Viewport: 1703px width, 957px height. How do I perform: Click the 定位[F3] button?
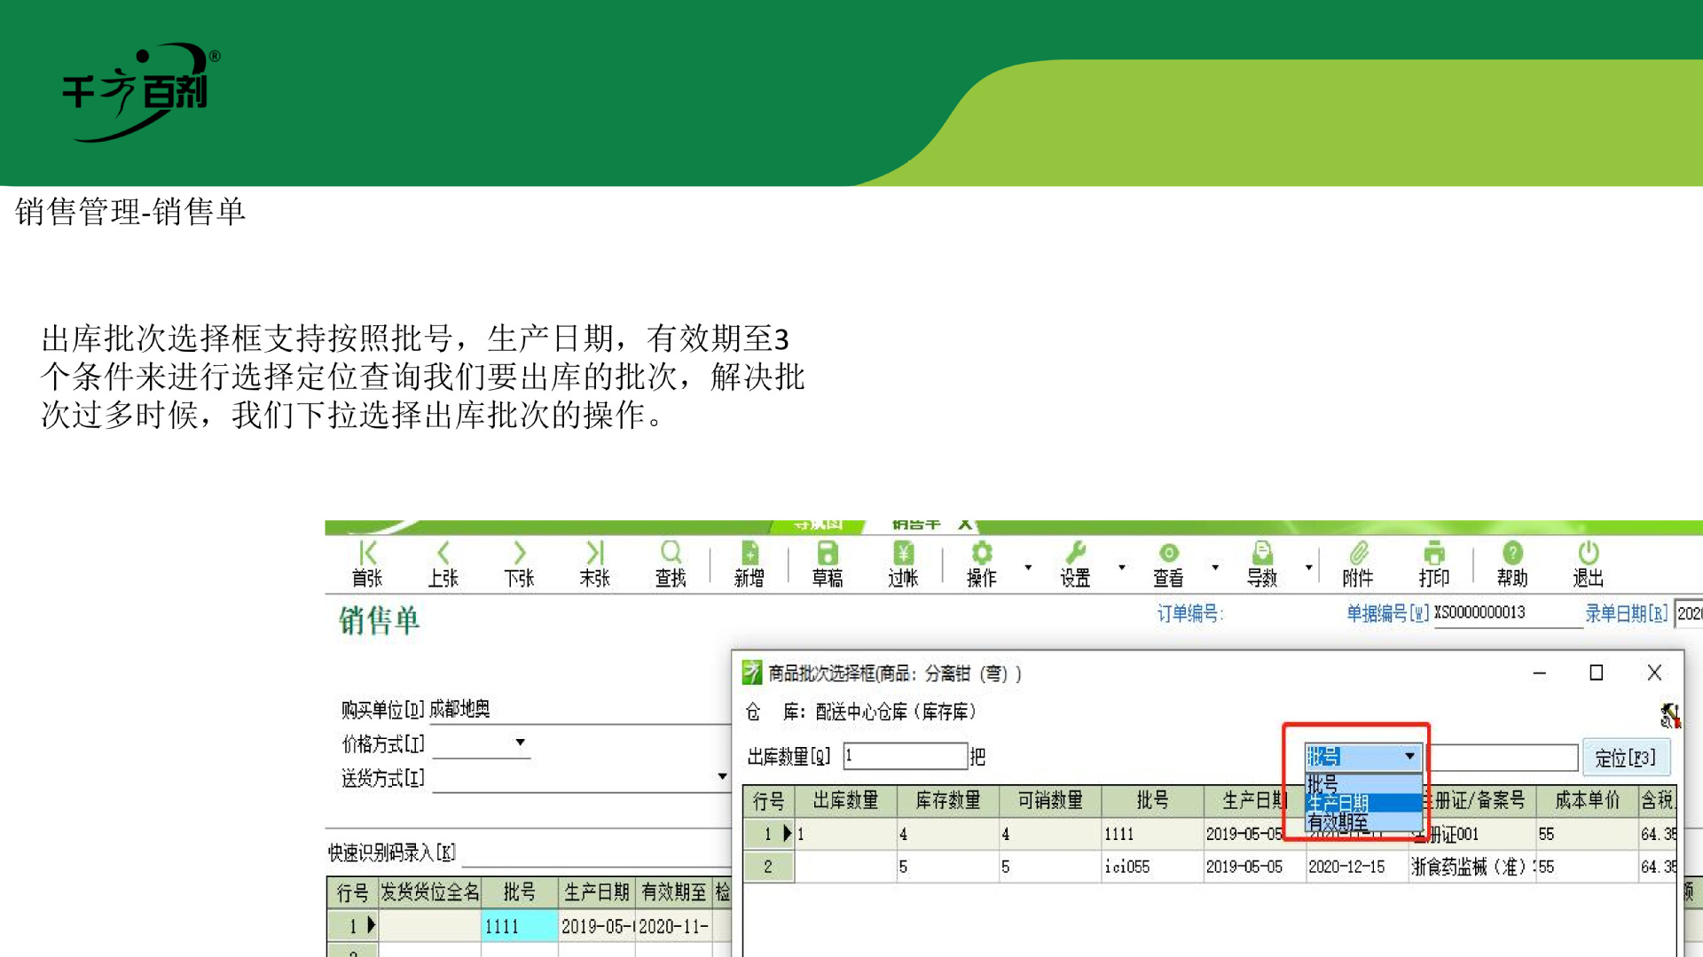tap(1625, 758)
